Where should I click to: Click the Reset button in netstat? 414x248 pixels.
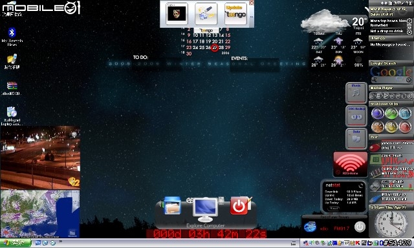pyautogui.click(x=334, y=208)
